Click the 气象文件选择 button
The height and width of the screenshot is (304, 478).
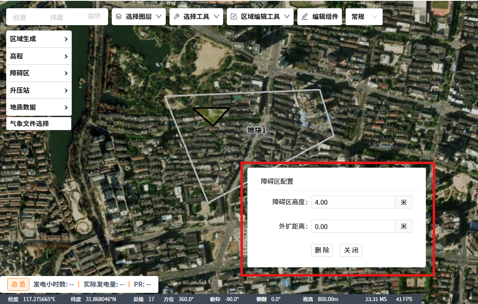pos(39,124)
